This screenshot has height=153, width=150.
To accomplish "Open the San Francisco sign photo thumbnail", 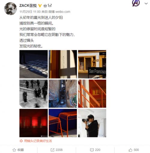I will (x=92, y=64).
